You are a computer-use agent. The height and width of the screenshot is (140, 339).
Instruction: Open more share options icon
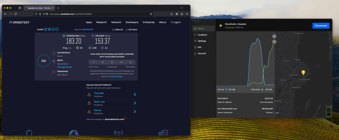57,29
